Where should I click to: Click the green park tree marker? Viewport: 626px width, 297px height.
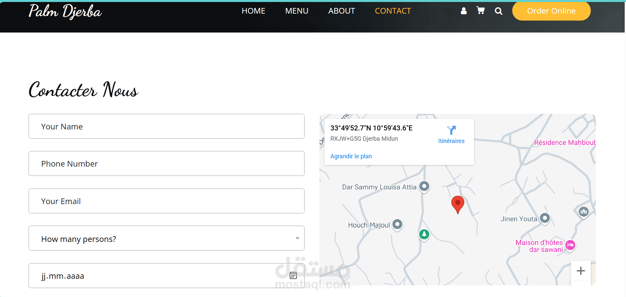[x=424, y=235]
